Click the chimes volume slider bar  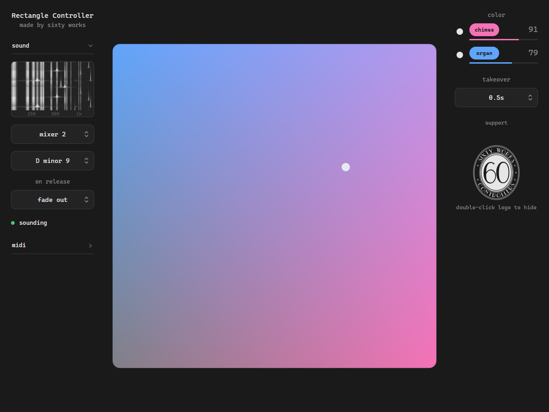(x=504, y=40)
